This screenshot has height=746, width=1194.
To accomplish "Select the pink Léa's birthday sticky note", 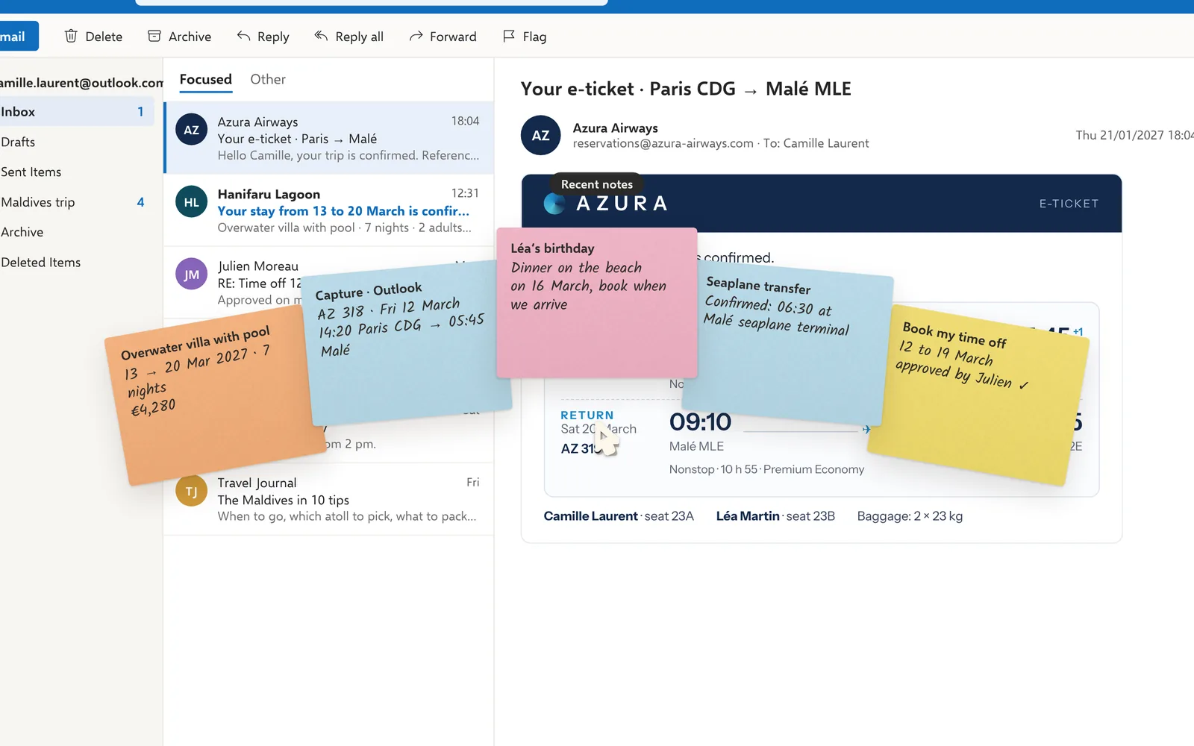I will click(597, 303).
